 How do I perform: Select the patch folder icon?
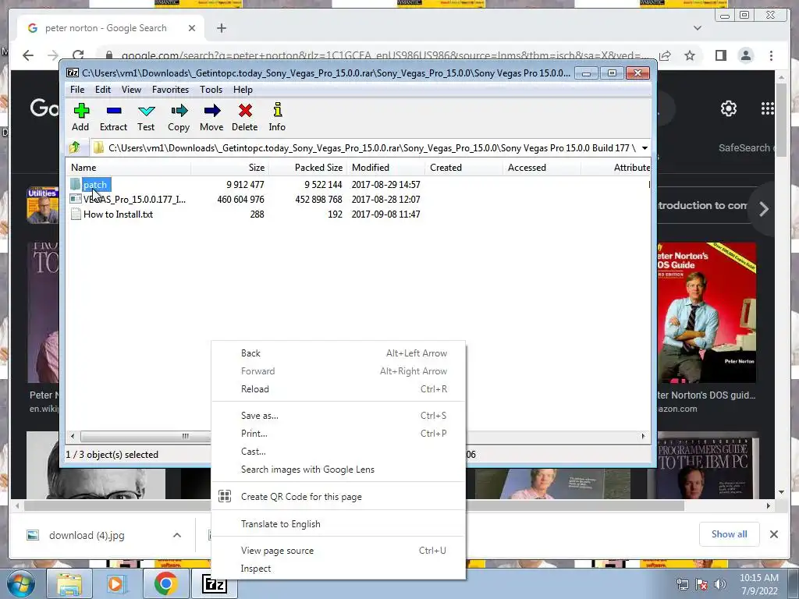click(76, 184)
